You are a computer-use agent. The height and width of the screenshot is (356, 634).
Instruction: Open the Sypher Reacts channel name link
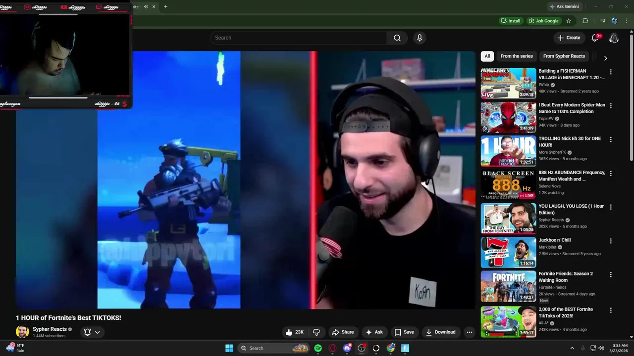click(x=50, y=329)
